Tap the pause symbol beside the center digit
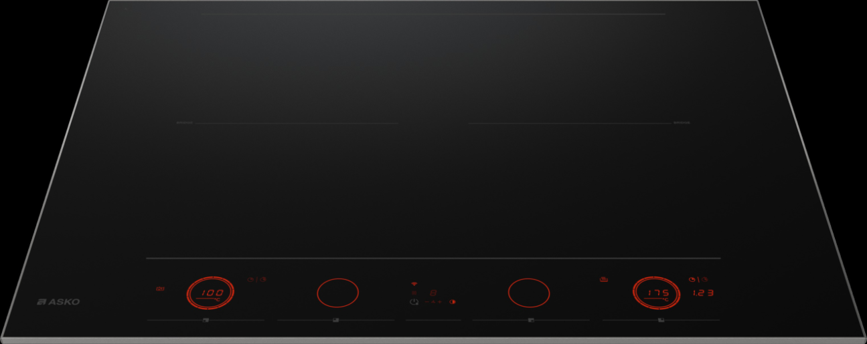Screen dimensions: 867x344 [414, 293]
